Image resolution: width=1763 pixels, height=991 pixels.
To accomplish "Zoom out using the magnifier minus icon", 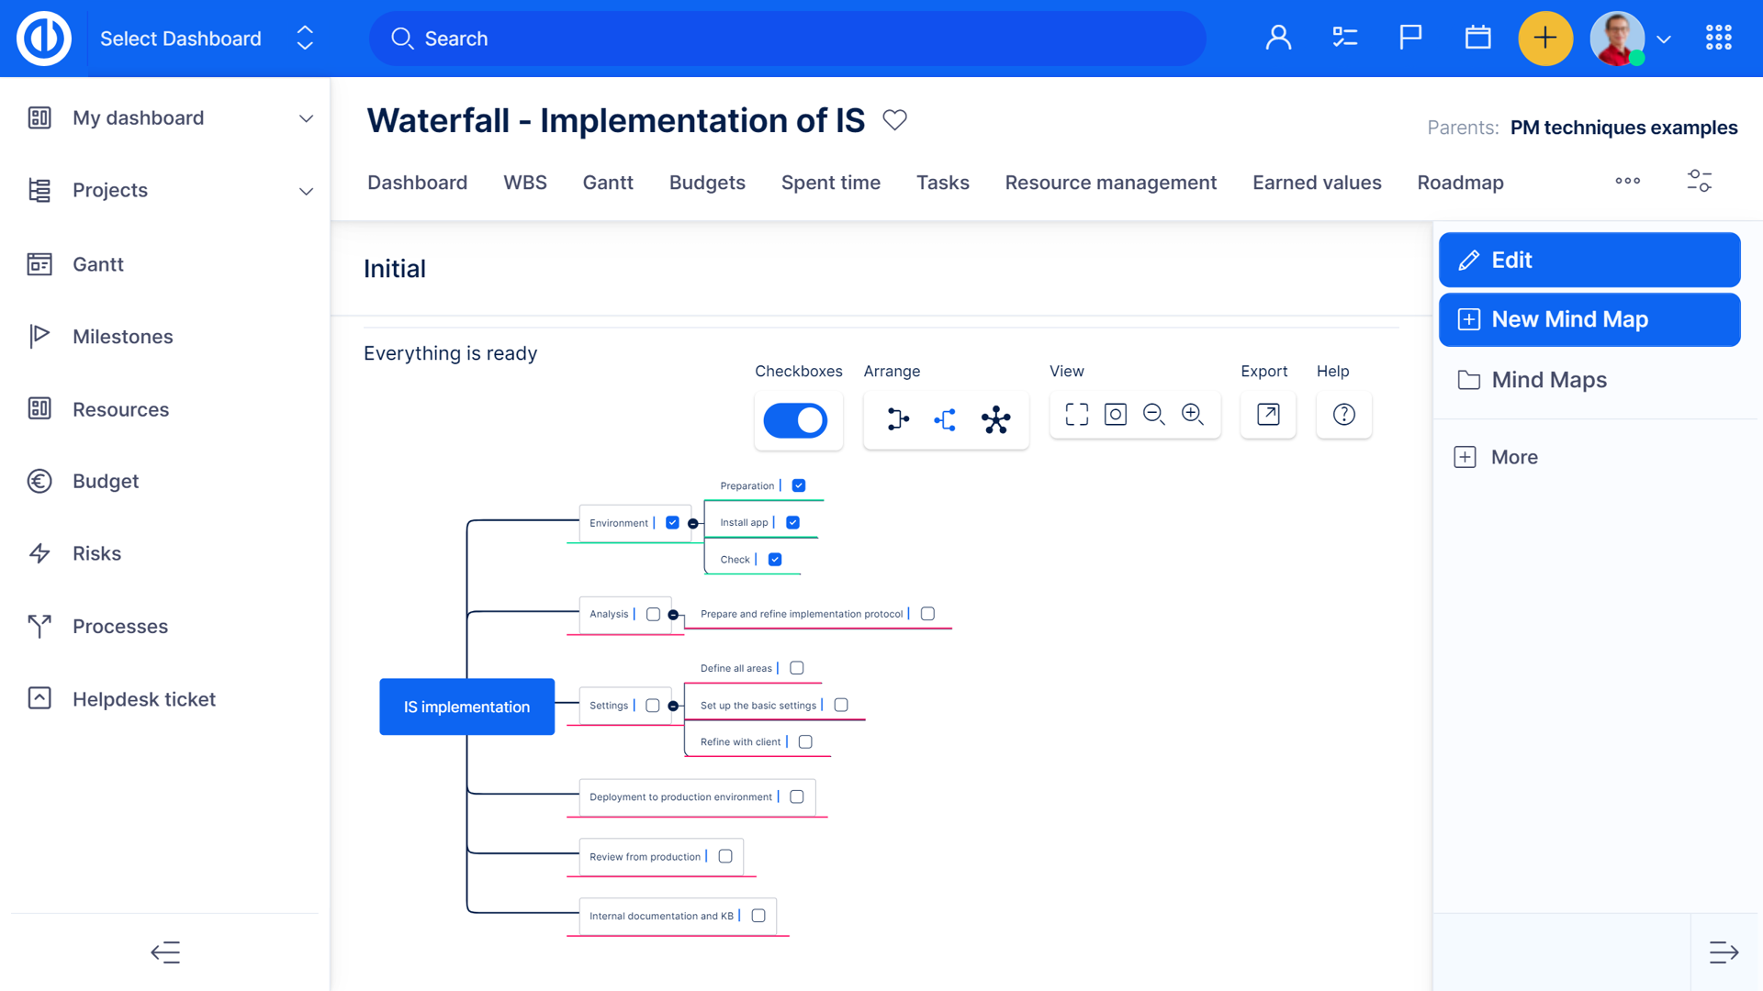I will coord(1153,414).
